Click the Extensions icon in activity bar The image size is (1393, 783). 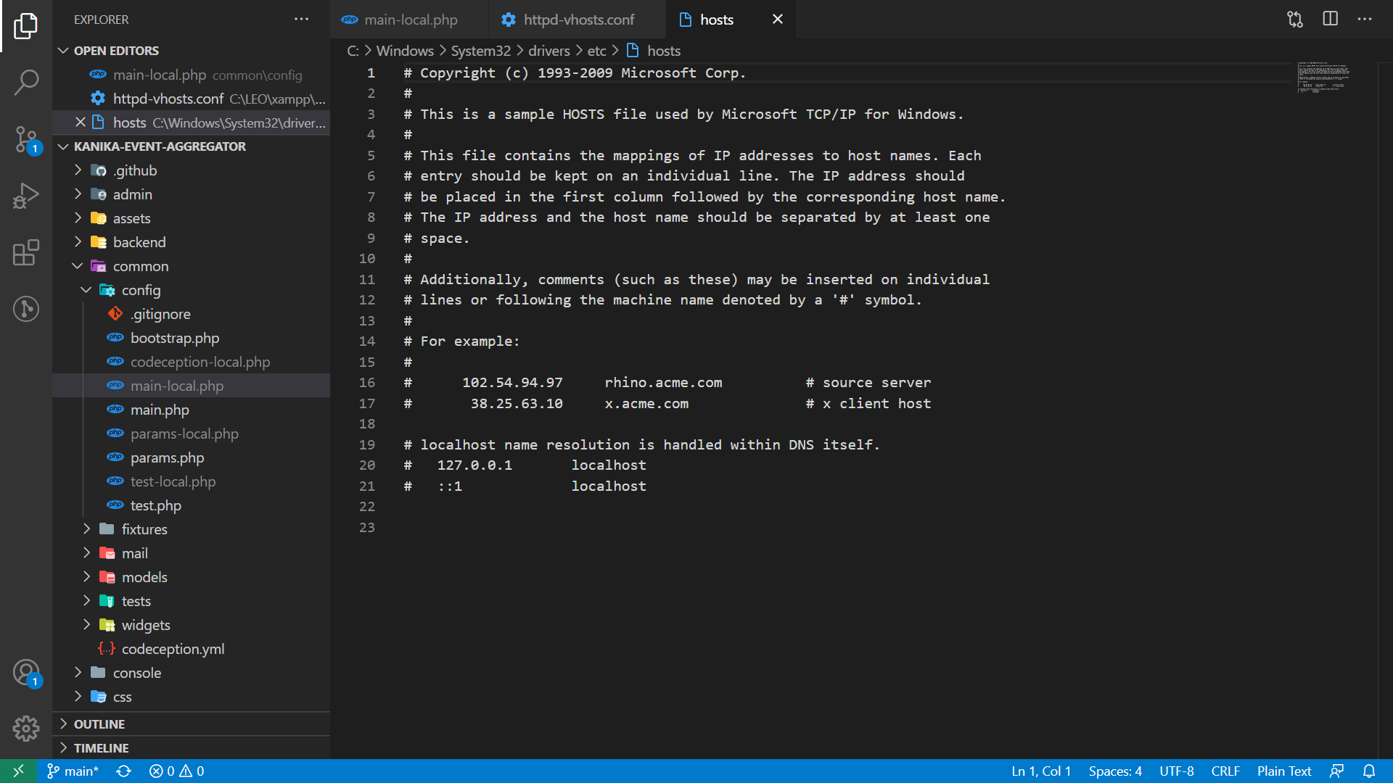click(26, 252)
